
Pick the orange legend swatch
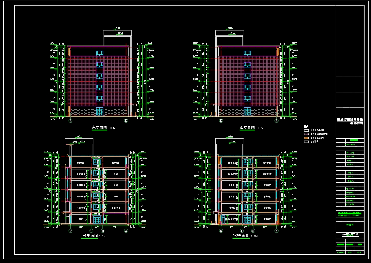coord(306,138)
